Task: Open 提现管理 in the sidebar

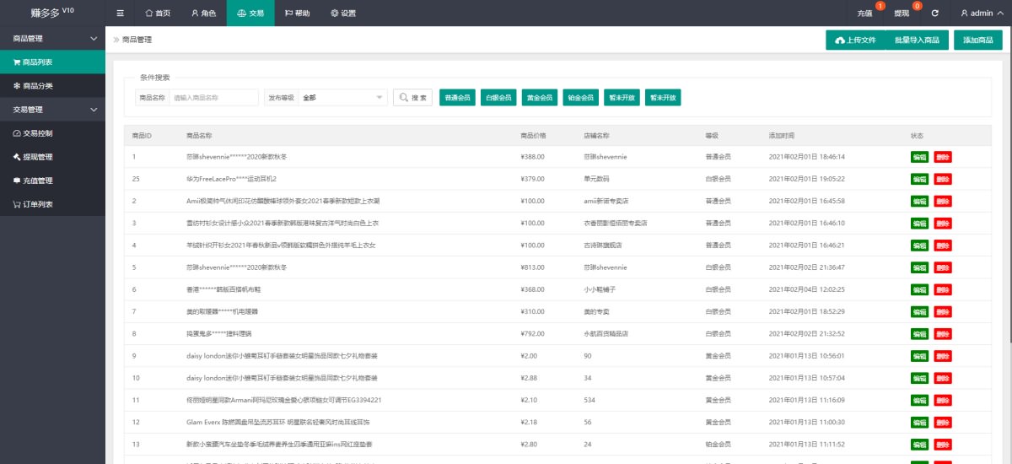Action: coord(52,157)
